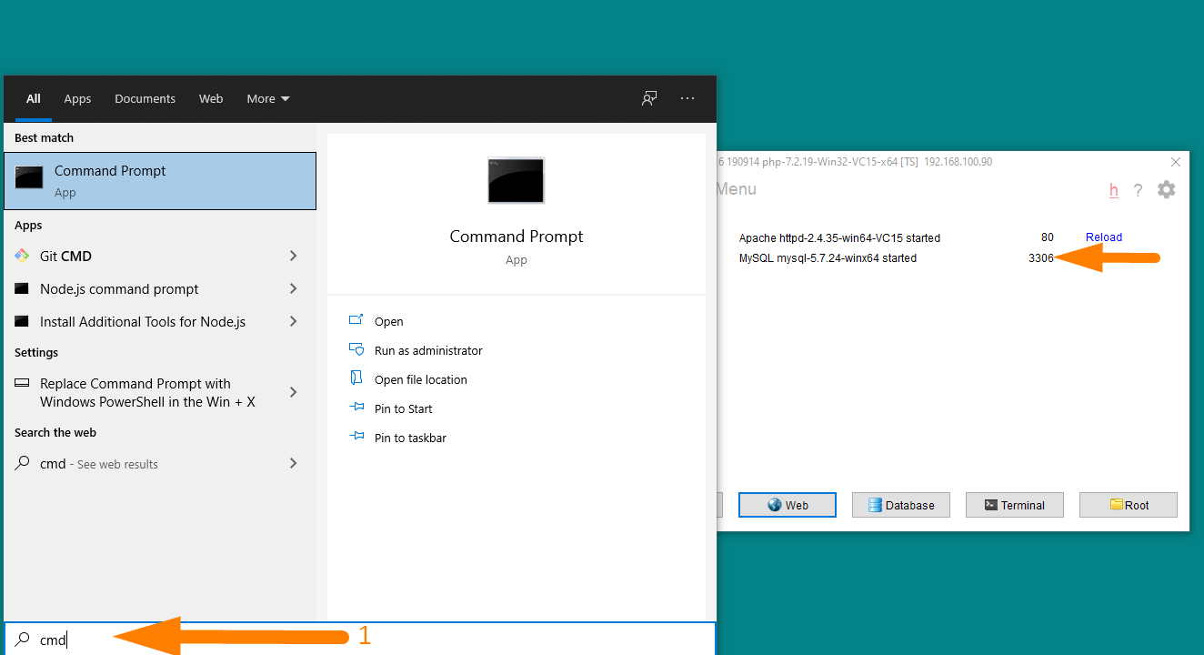This screenshot has width=1204, height=655.
Task: Open Laragon settings gear icon
Action: [x=1167, y=189]
